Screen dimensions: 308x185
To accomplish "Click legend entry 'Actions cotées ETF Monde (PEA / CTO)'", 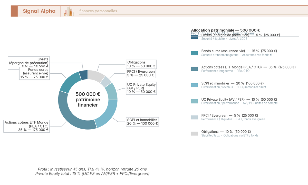I will tap(248, 67).
